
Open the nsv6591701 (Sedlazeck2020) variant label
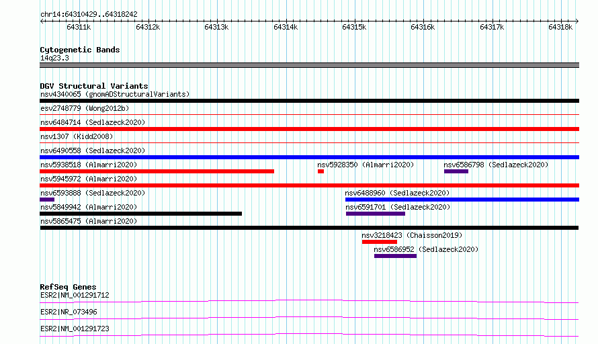398,207
